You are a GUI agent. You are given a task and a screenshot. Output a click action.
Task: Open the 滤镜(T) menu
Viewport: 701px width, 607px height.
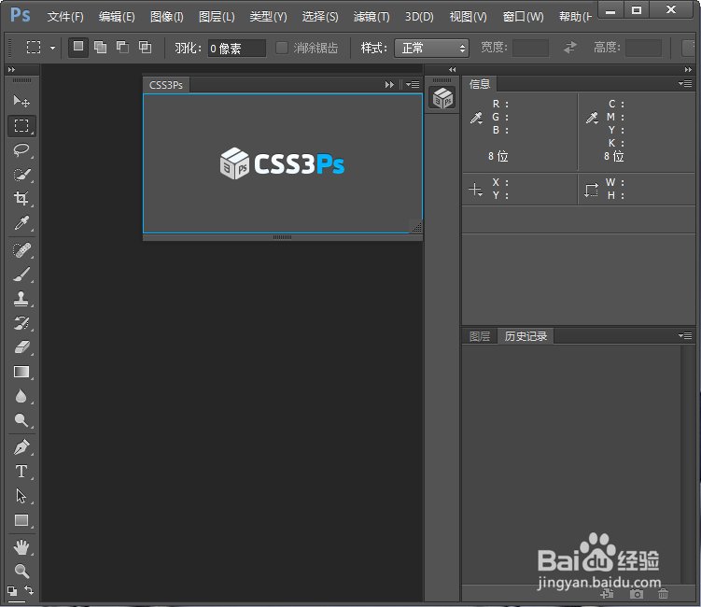372,17
